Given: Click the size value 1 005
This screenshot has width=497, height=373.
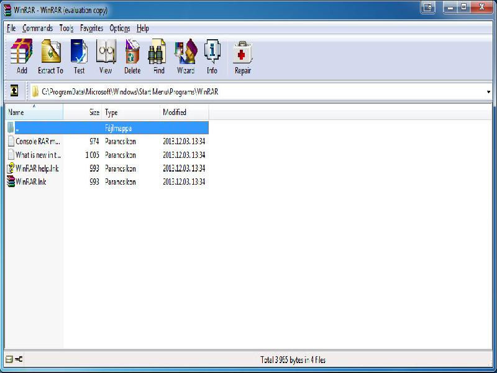Looking at the screenshot, I should click(92, 155).
